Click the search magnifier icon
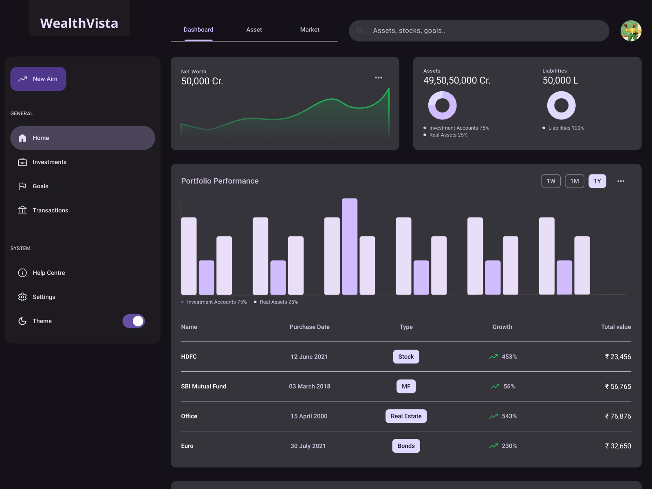The height and width of the screenshot is (489, 652). coord(361,31)
